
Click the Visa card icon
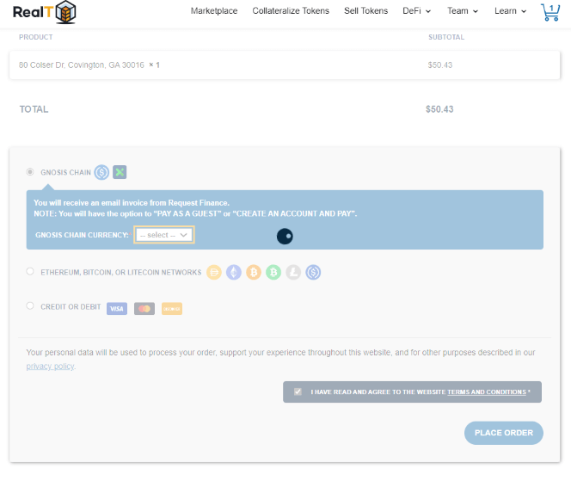(117, 309)
